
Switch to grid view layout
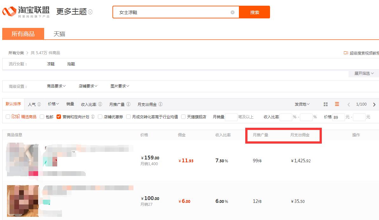[326, 104]
